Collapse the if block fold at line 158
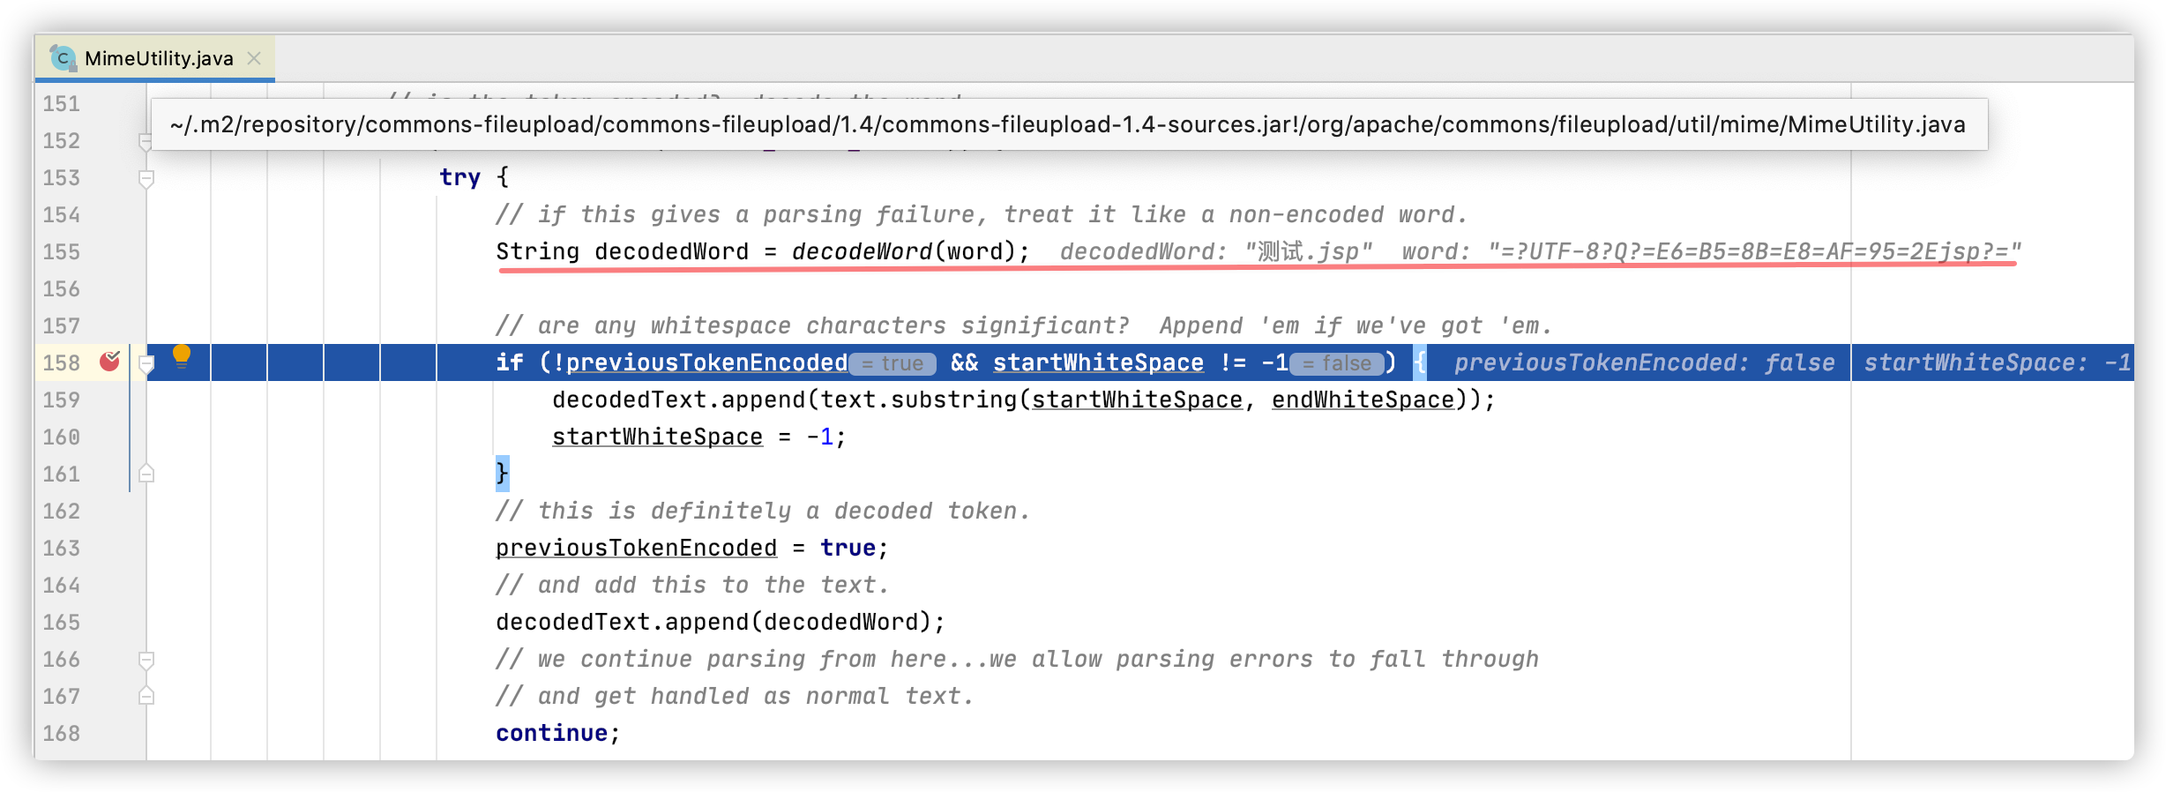This screenshot has height=792, width=2166. point(146,363)
